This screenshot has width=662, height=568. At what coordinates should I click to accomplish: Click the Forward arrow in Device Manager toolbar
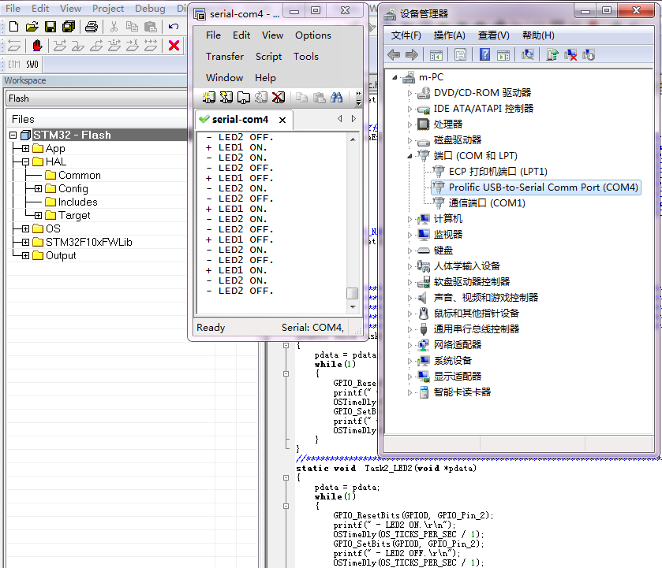coord(412,55)
